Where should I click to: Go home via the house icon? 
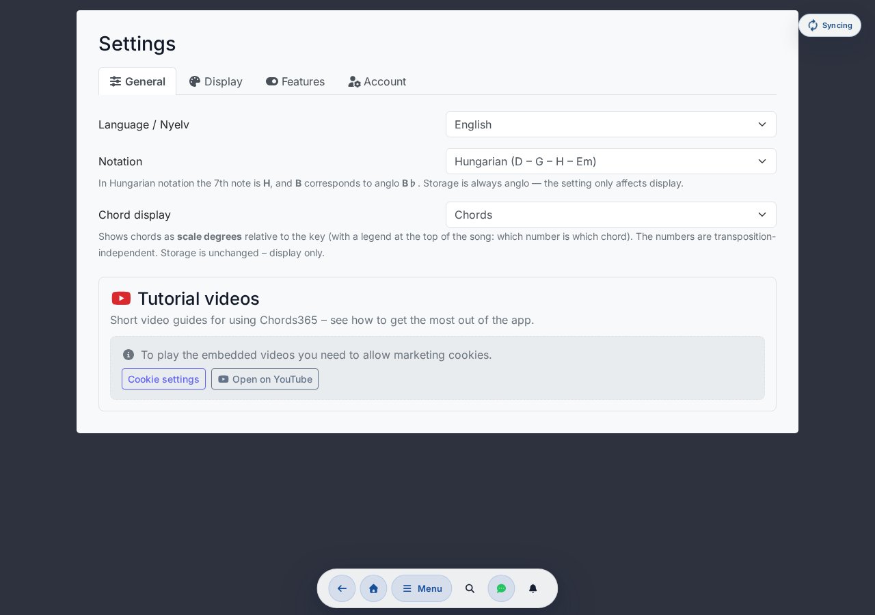tap(373, 588)
